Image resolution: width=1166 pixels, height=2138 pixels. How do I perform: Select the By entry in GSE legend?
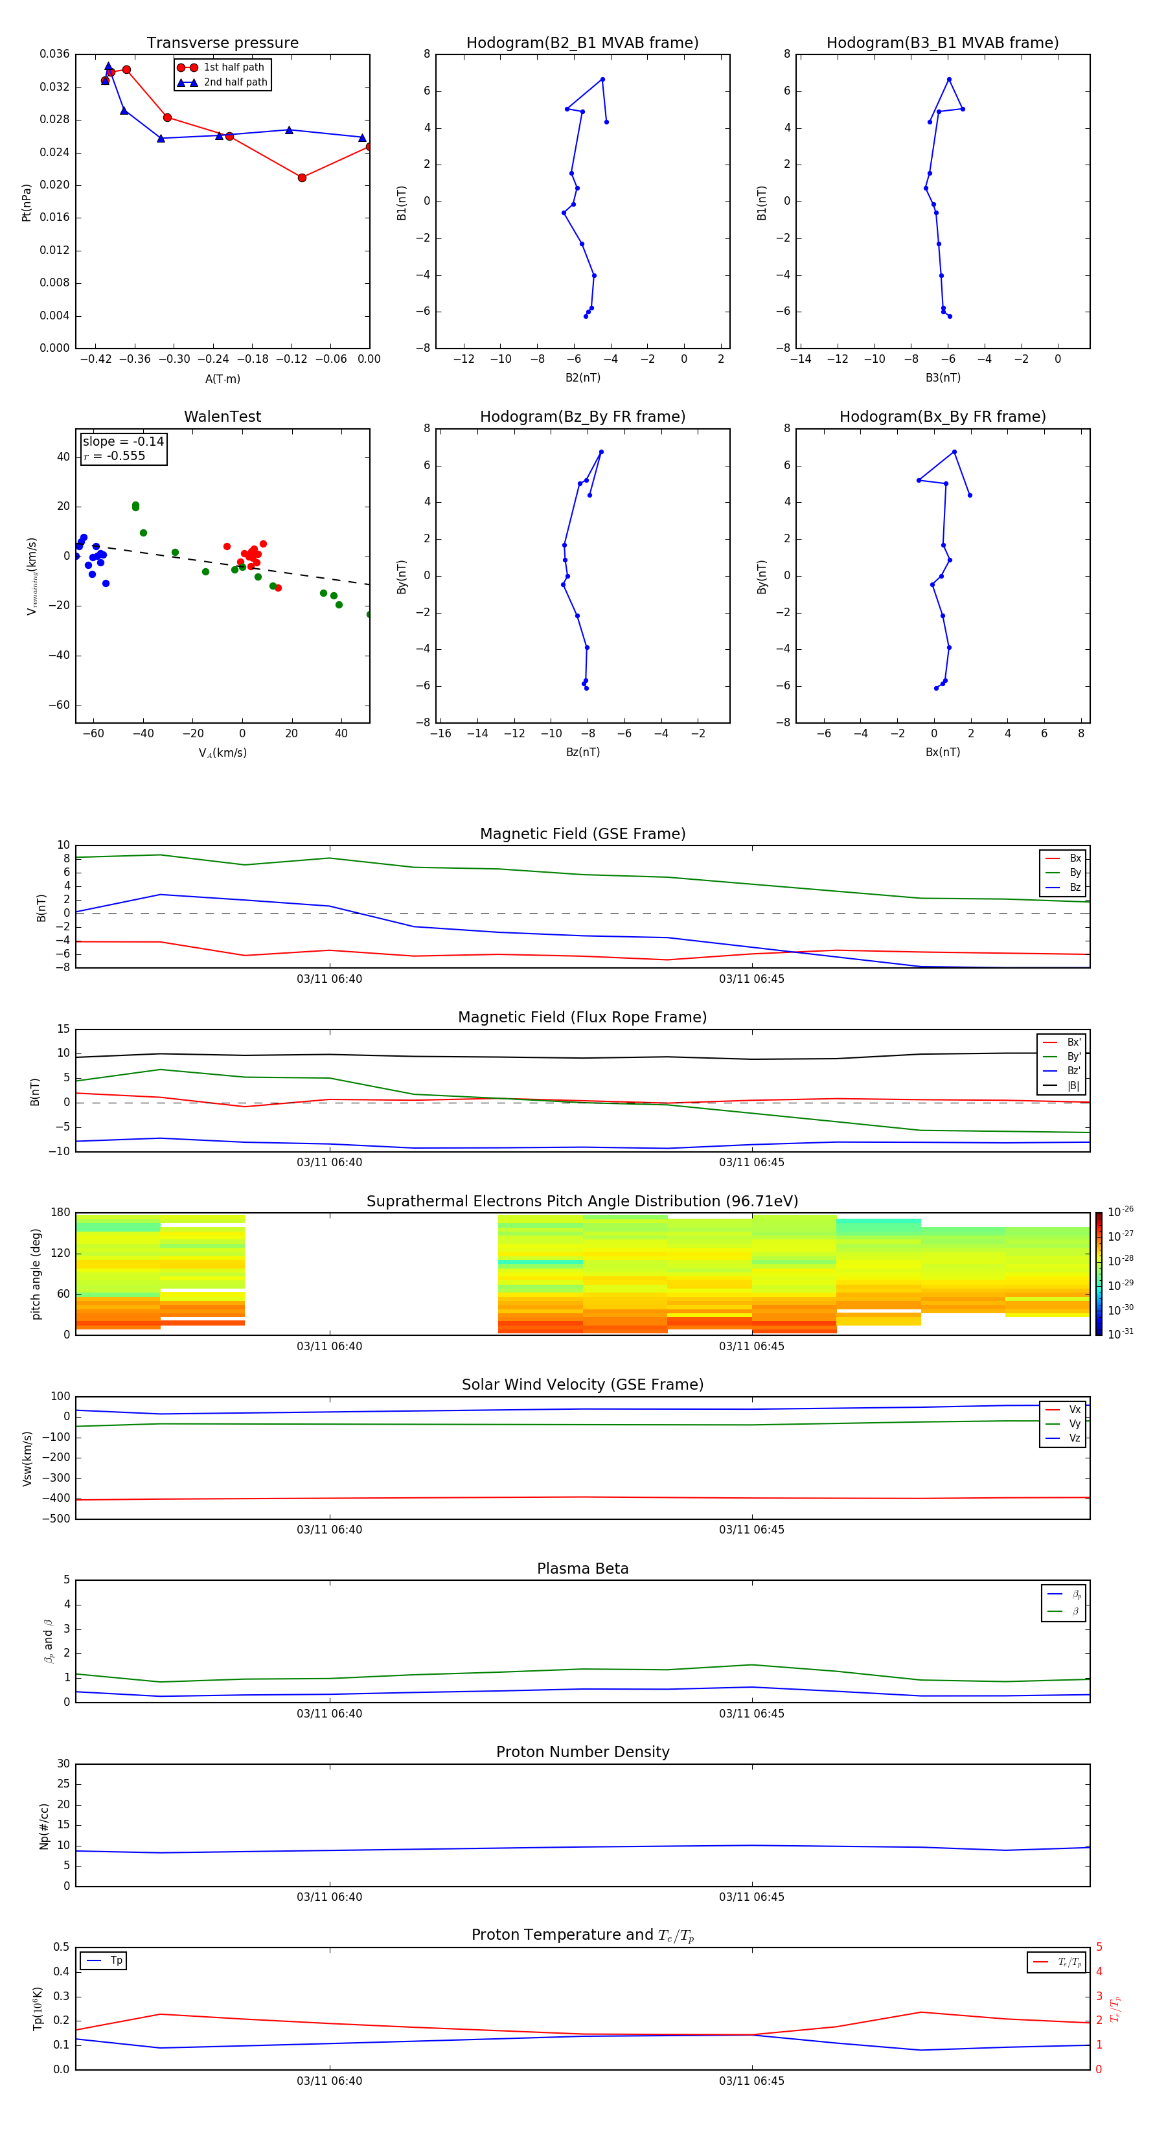(1063, 872)
